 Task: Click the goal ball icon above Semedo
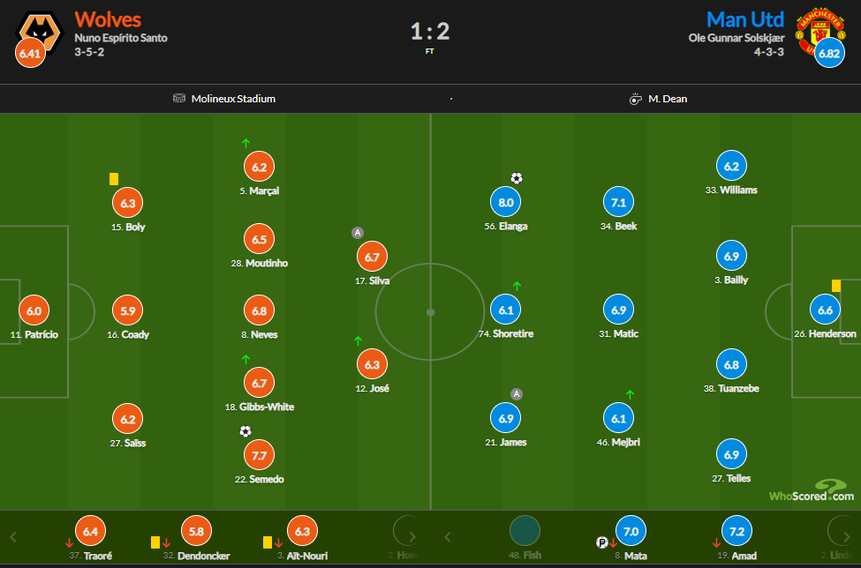[x=245, y=431]
